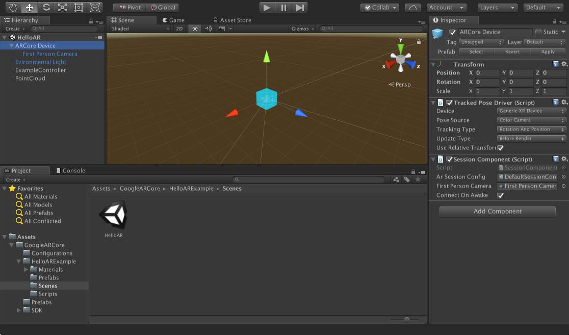Open the Layers dropdown
This screenshot has width=569, height=335.
click(x=498, y=8)
